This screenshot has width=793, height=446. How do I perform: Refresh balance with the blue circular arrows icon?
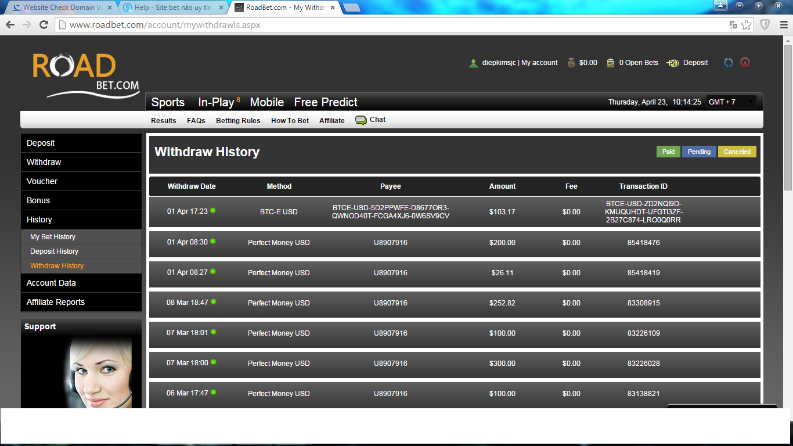(x=729, y=63)
